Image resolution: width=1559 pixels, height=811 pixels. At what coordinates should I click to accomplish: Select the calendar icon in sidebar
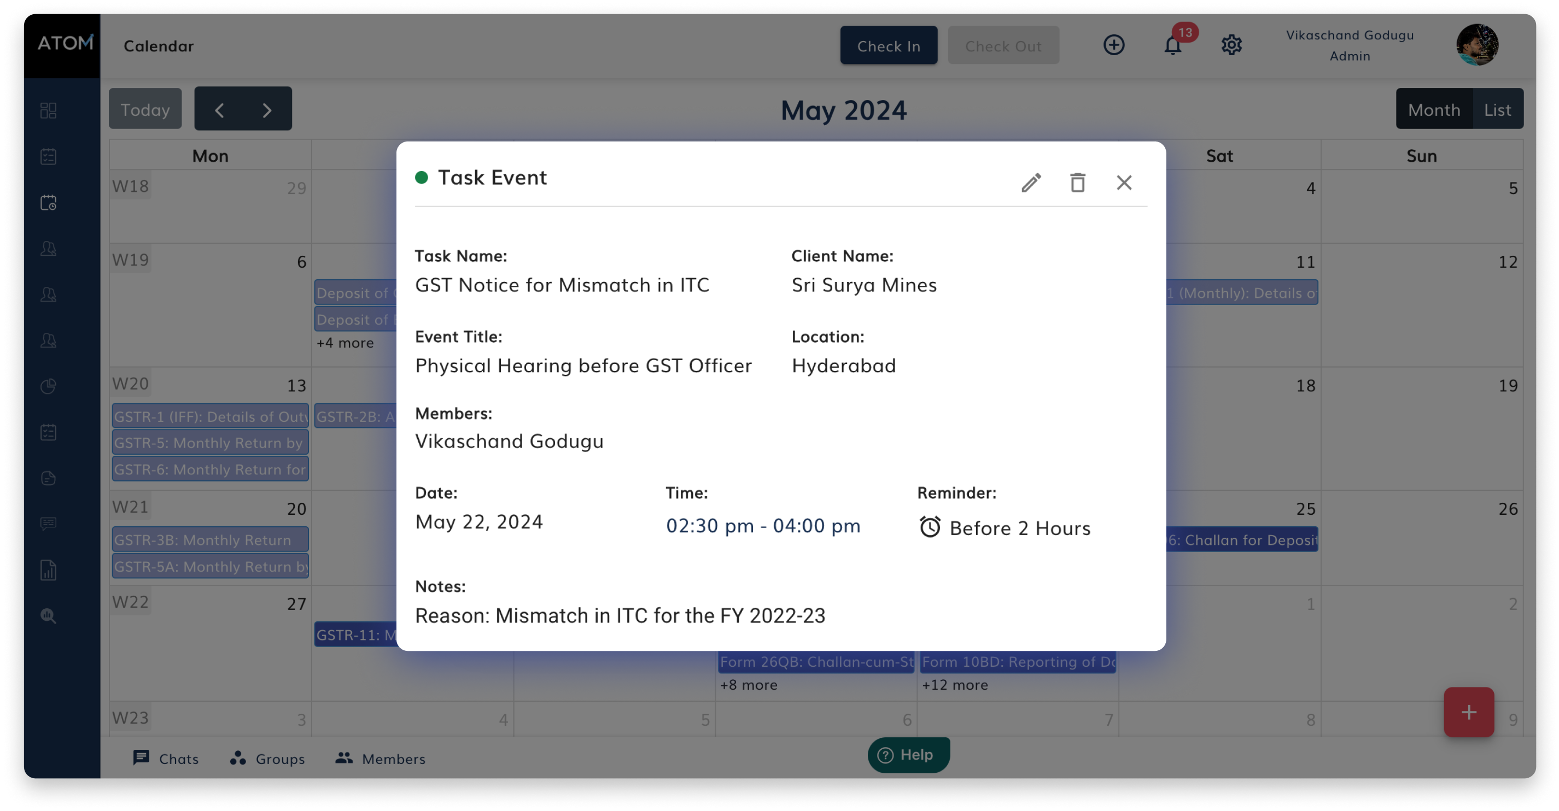click(49, 203)
